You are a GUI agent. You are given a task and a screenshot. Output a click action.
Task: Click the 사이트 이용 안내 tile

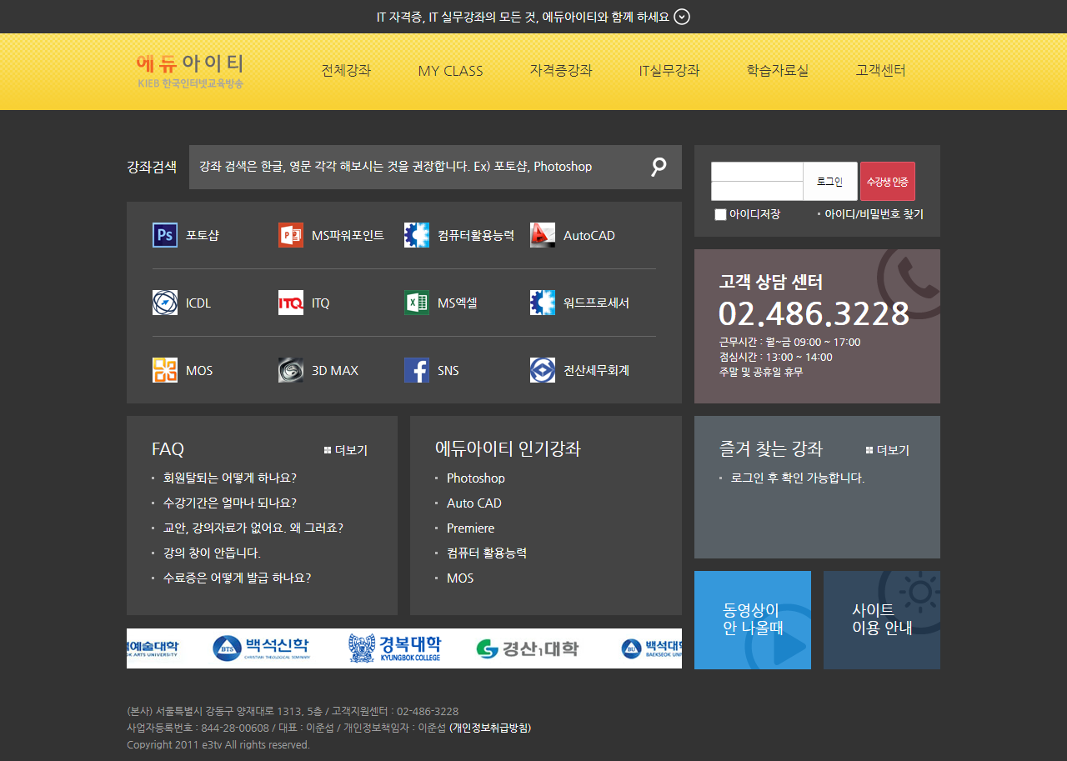882,620
